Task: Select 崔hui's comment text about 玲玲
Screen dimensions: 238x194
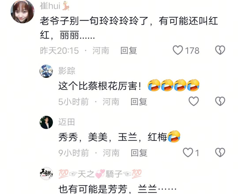Action: [x=129, y=28]
